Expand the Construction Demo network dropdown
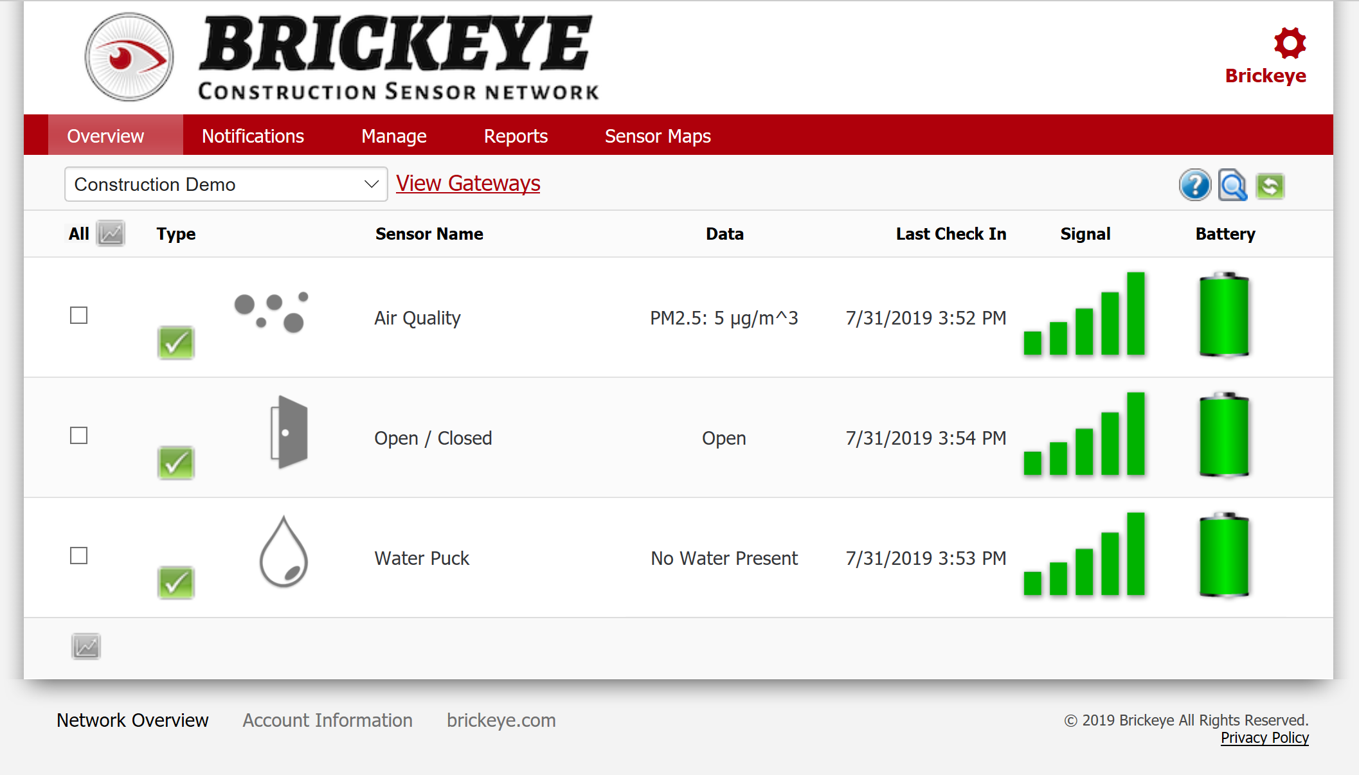Viewport: 1359px width, 775px height. 226,184
